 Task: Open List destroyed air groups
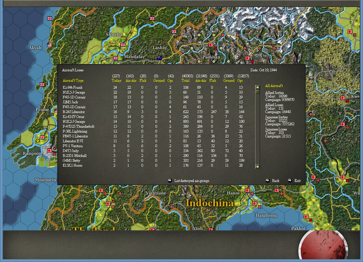(x=192, y=181)
